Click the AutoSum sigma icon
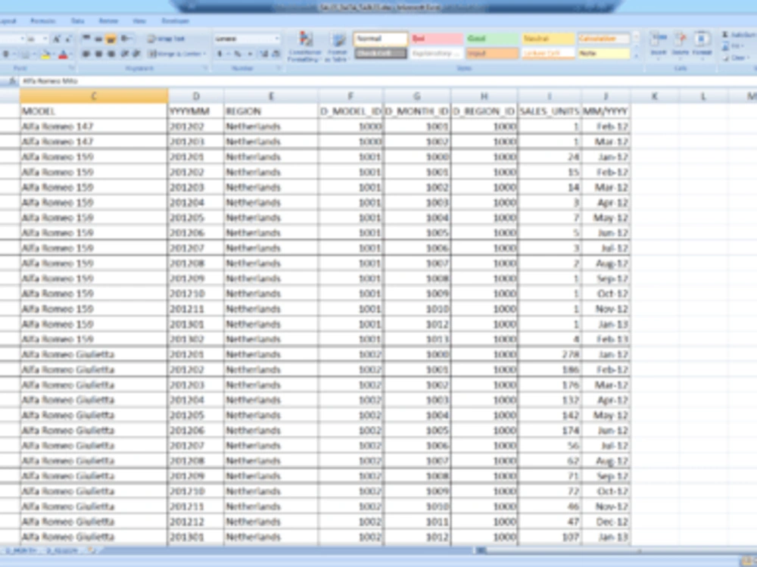 (x=725, y=34)
